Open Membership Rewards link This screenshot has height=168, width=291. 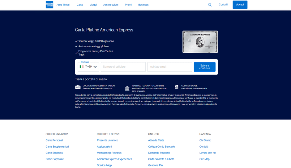pos(109,153)
